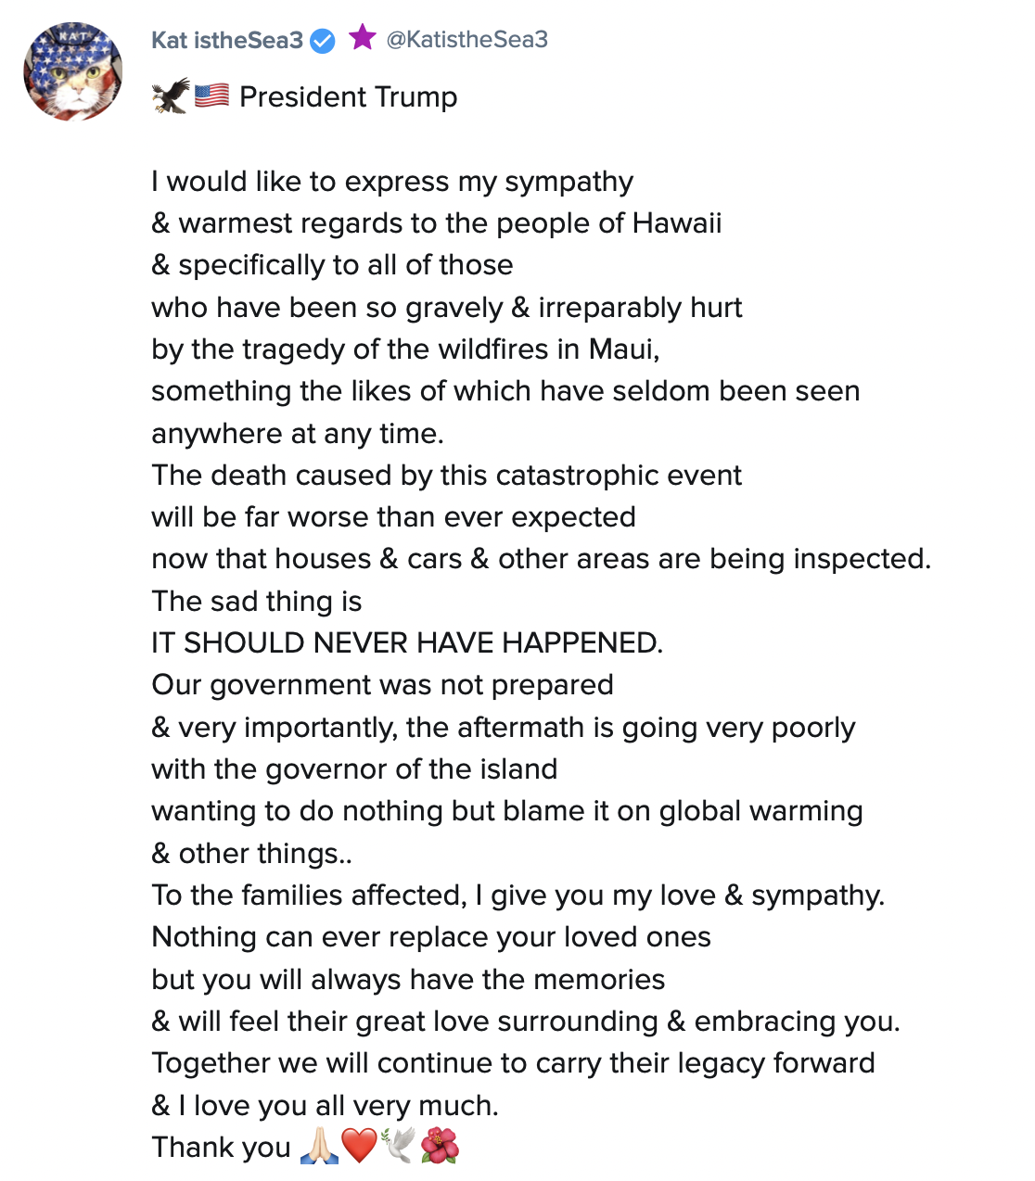Click "with the governor of the island" line

point(354,768)
